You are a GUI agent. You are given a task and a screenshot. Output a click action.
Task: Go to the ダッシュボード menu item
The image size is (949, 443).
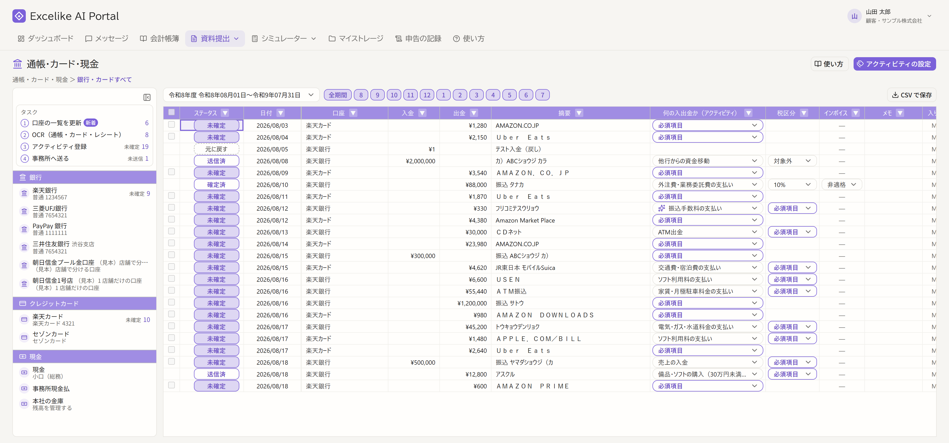point(46,39)
